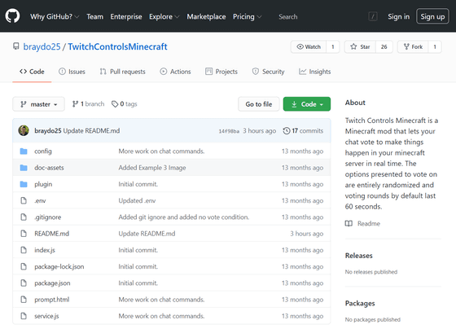456x329 pixels.
Task: Open the tags icon link
Action: point(115,104)
